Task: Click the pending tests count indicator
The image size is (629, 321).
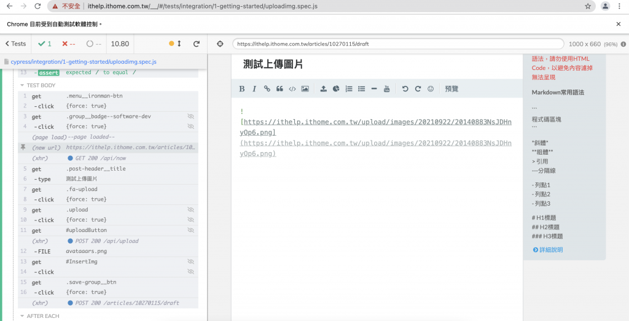Action: coord(93,44)
